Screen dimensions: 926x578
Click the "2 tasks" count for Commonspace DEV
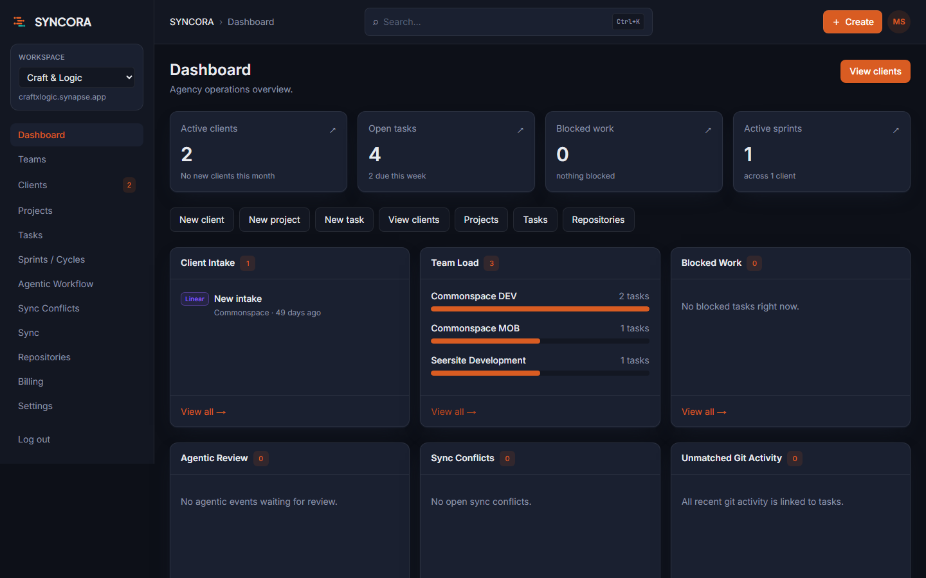[634, 296]
